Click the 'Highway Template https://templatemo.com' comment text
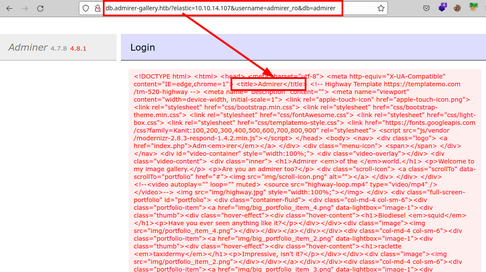Screen dimensions: 486x272 click(x=393, y=84)
